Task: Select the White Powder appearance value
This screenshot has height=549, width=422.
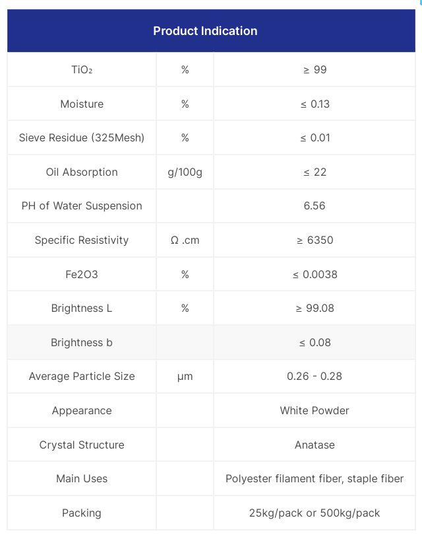Action: 315,410
